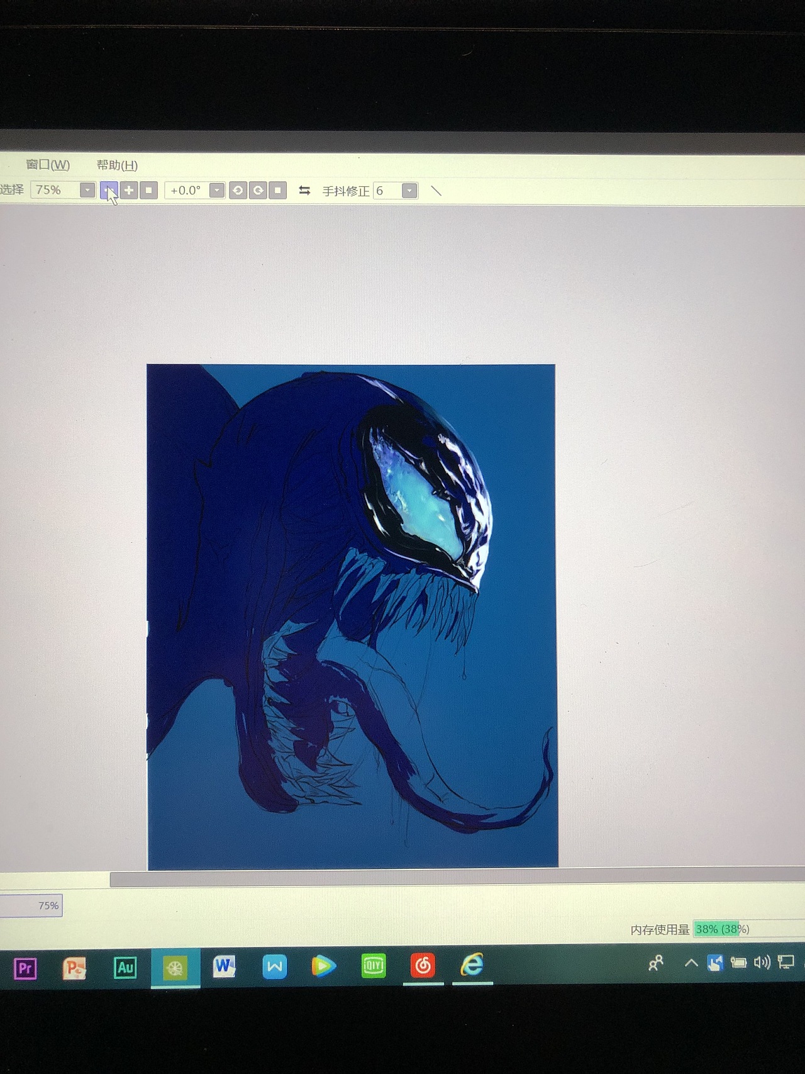Click the 内存使用量 memory usage bar

pos(748,929)
